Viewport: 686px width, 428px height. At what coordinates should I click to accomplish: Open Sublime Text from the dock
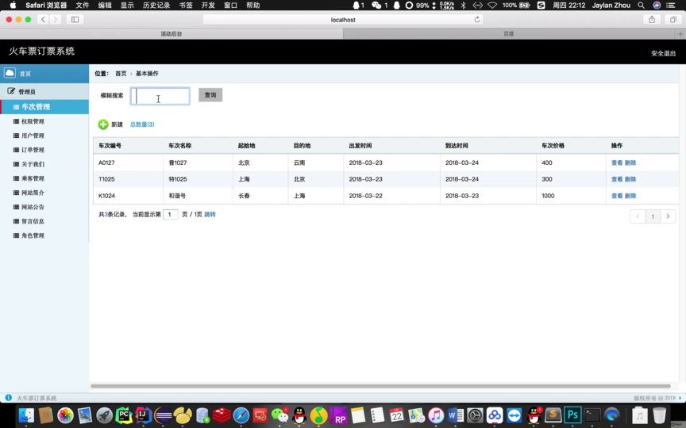(x=553, y=415)
